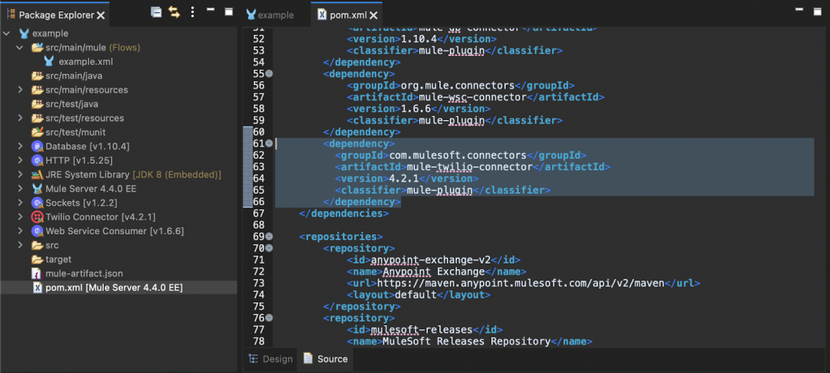Click the JRE System Library books icon
830x373 pixels.
37,174
